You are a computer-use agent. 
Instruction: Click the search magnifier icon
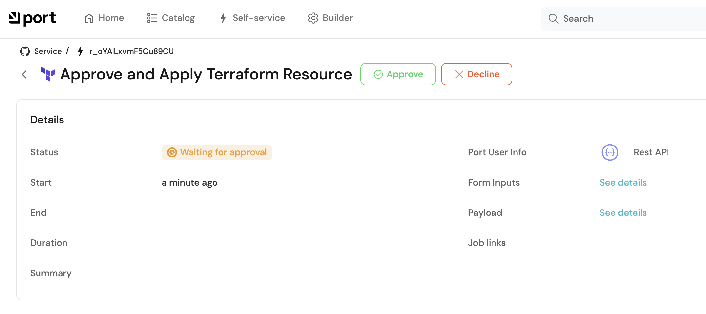click(x=553, y=19)
